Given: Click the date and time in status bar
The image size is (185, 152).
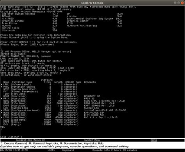Looking at the screenshot, I should pyautogui.click(x=14, y=150).
